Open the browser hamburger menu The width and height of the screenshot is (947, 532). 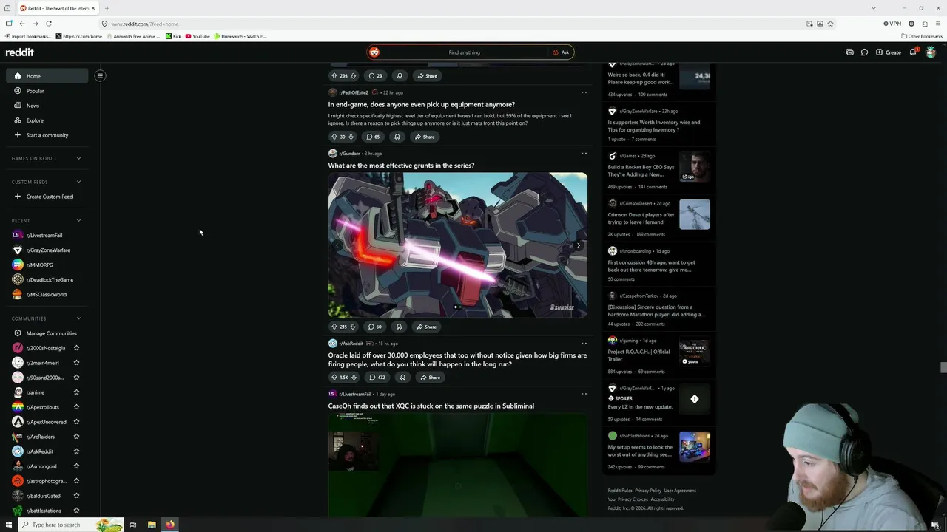coord(937,24)
